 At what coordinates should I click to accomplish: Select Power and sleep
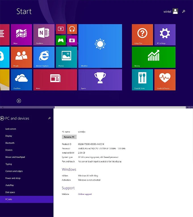pyautogui.click(x=27, y=178)
